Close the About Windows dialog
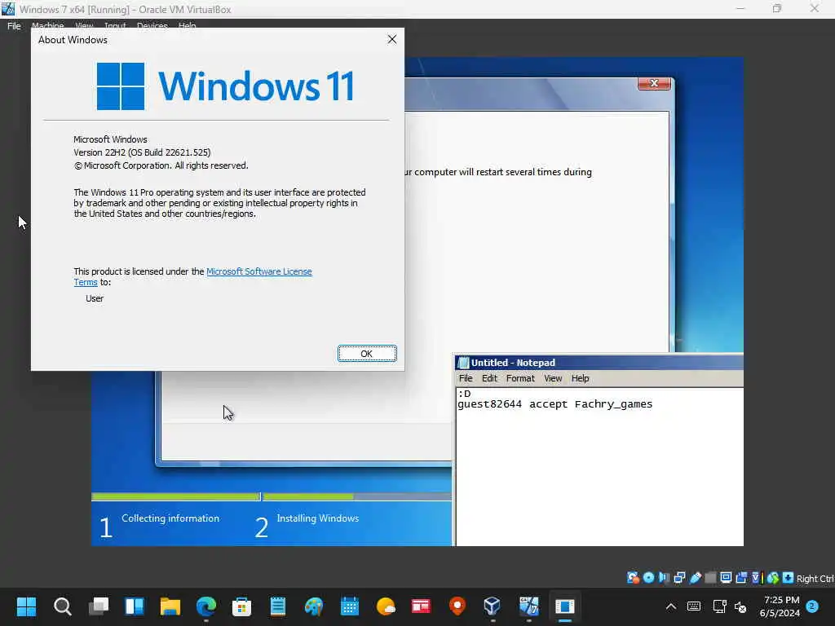 [x=392, y=39]
